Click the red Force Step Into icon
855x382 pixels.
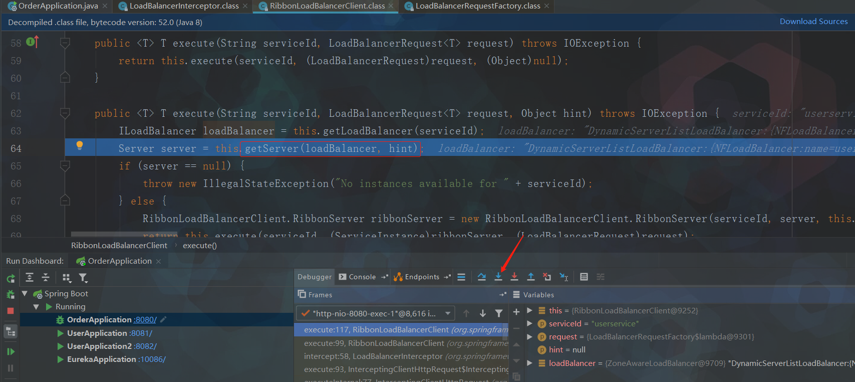[514, 277]
